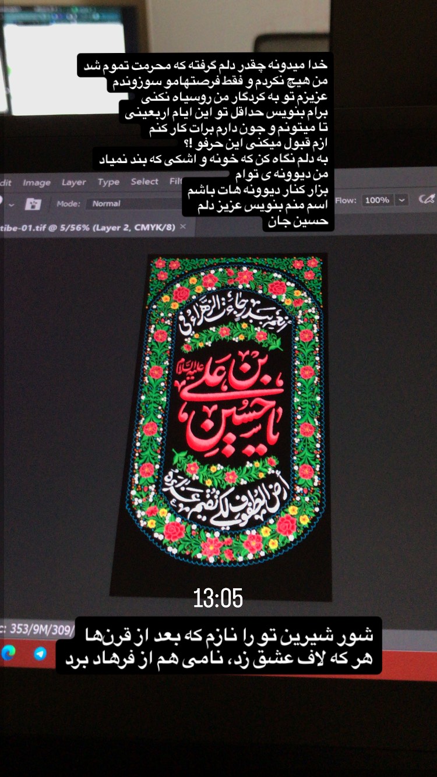The image size is (437, 777).
Task: Close the katibe-01.tif document tab
Action: point(182,227)
